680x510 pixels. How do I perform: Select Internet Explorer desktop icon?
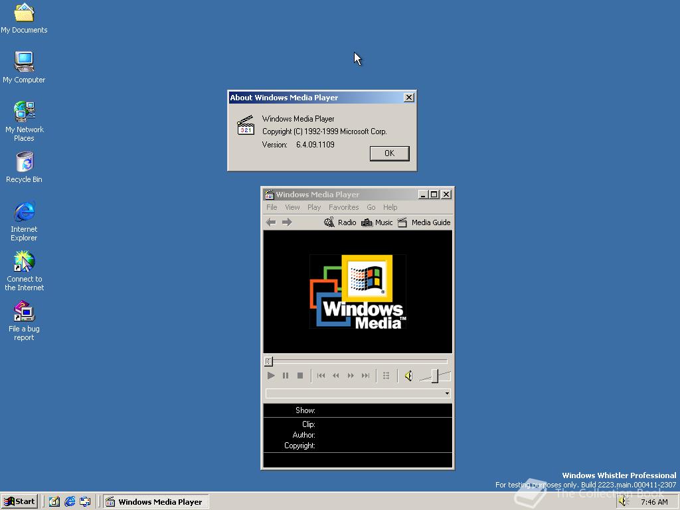25,221
